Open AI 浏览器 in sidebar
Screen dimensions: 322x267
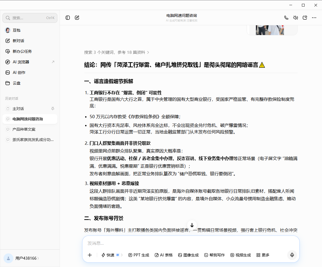30,62
